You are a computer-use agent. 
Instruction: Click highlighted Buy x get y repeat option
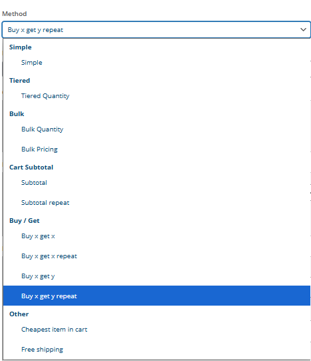(156, 296)
